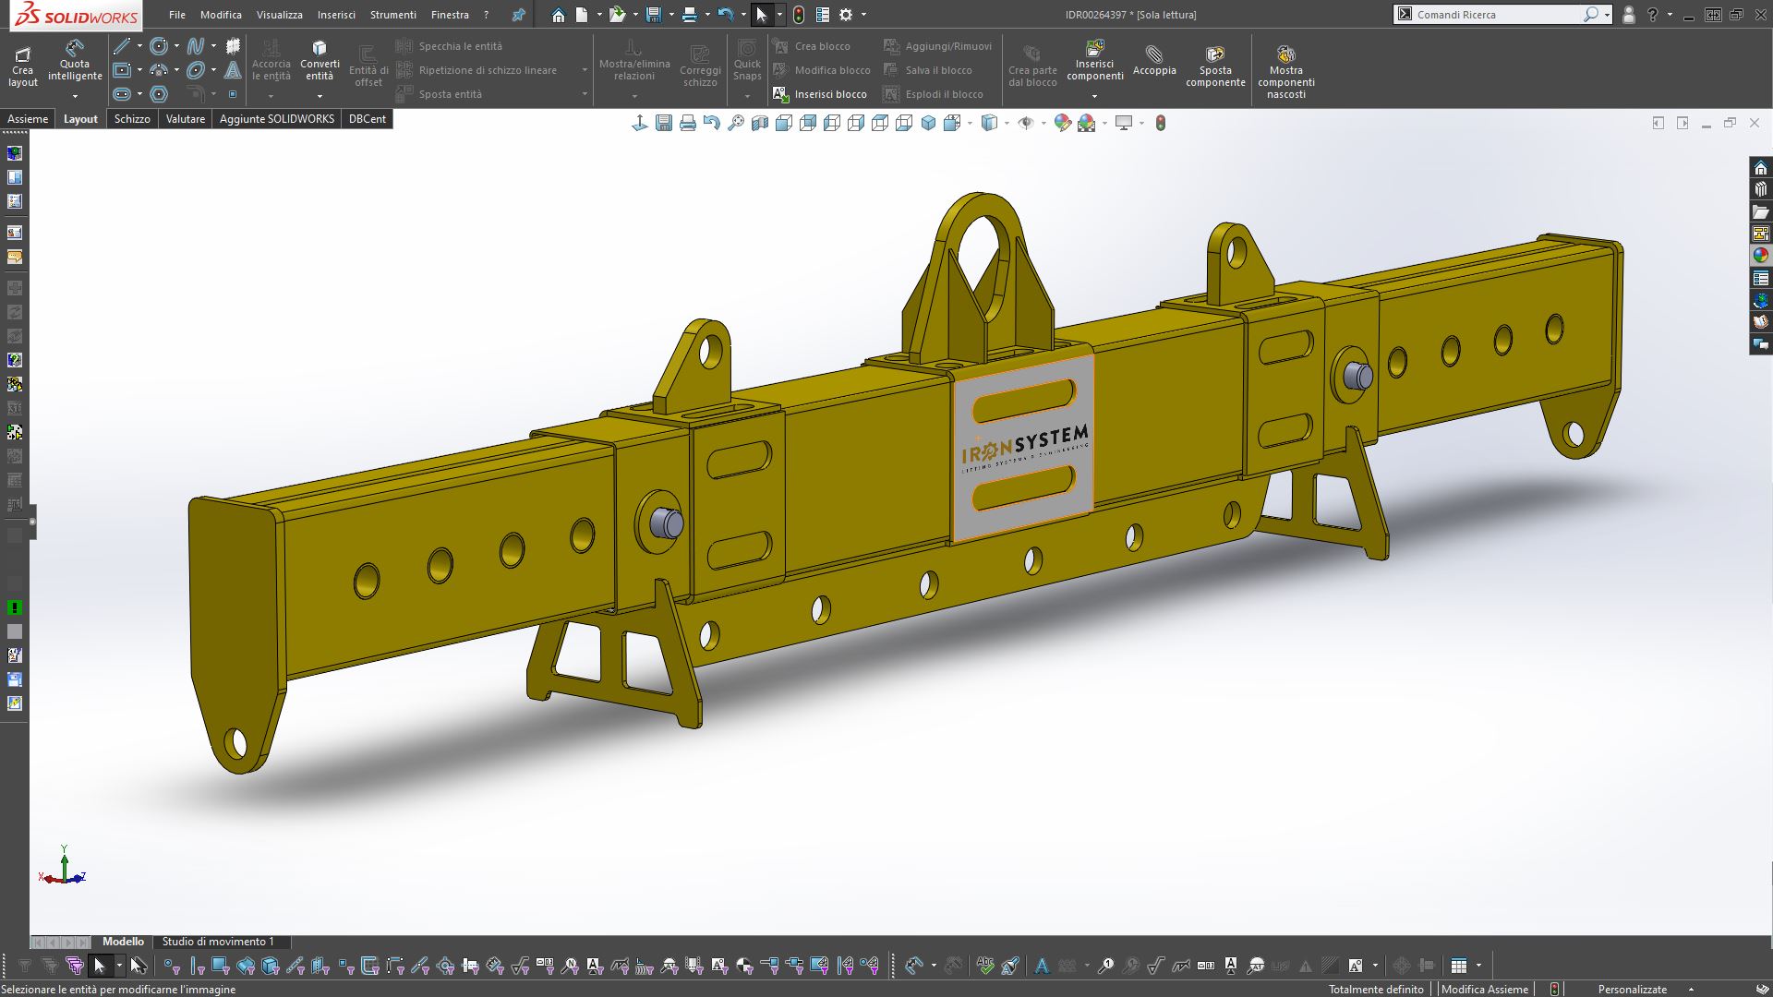Switch to the Assieme ribbon tab
The height and width of the screenshot is (997, 1773).
[28, 119]
